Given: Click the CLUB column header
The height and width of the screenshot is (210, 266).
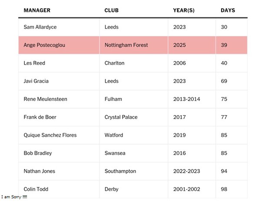Looking at the screenshot, I should coord(111,10).
